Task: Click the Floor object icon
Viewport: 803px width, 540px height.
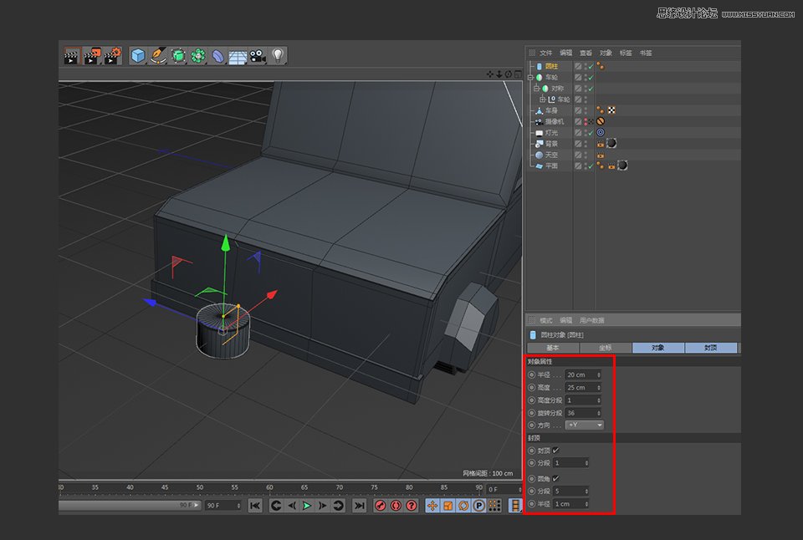Action: click(236, 57)
